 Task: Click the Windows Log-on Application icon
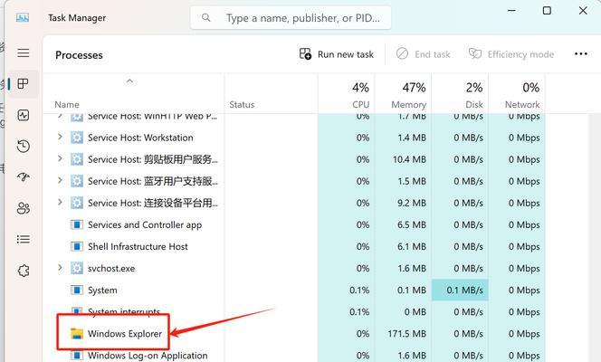tap(77, 356)
